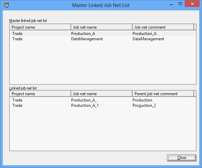This screenshot has width=202, height=168.
Task: Click the Job net comment column header
Action: click(x=163, y=27)
